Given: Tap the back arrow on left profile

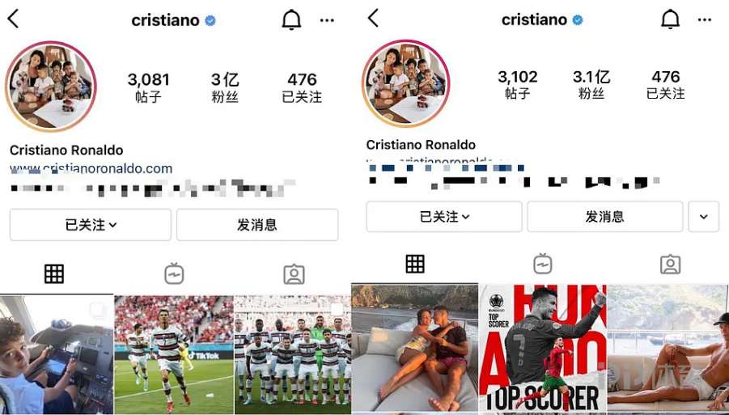Looking at the screenshot, I should [x=13, y=19].
